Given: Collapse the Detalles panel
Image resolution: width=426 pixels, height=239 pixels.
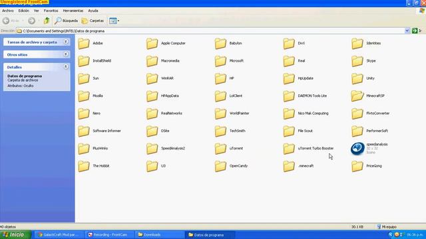Looking at the screenshot, I should tap(66, 66).
